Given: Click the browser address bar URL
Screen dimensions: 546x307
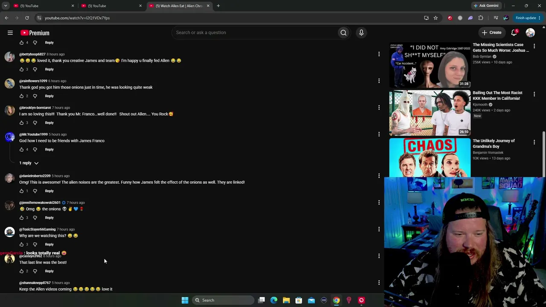Looking at the screenshot, I should point(77,18).
